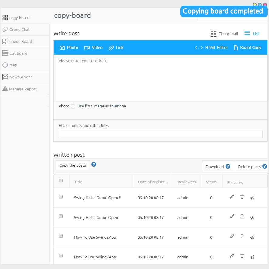Click the Attachments and other links input field

click(x=160, y=134)
